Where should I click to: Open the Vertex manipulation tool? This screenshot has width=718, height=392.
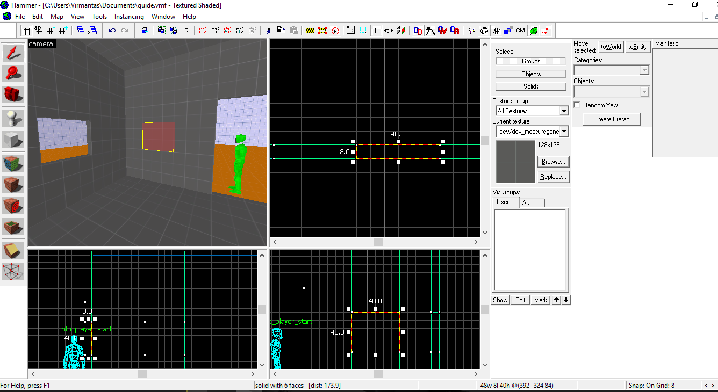click(x=13, y=272)
